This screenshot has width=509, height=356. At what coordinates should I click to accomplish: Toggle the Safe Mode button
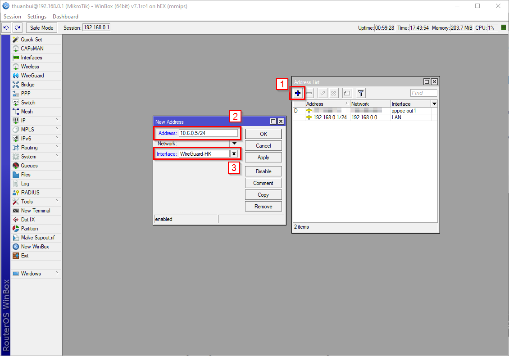[41, 28]
